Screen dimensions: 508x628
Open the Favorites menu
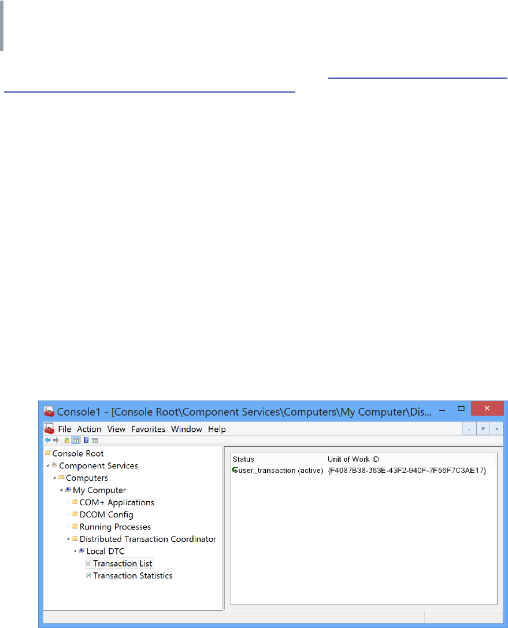(x=148, y=429)
